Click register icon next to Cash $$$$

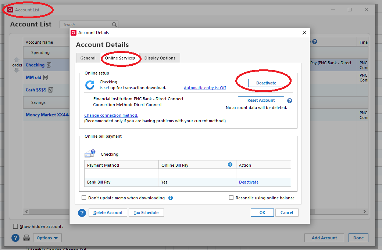pos(50,90)
